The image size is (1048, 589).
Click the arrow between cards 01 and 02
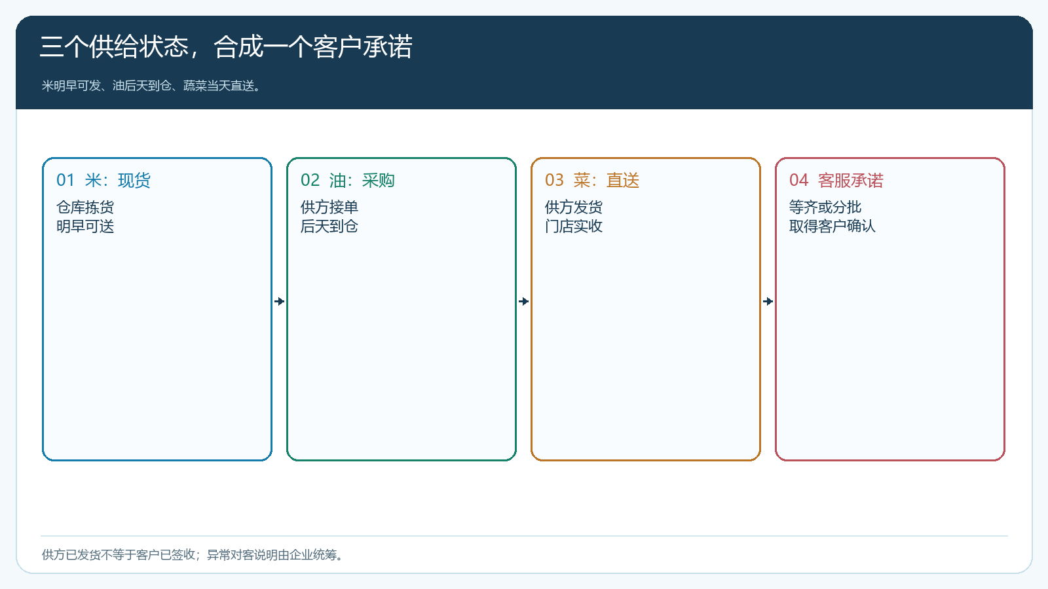coord(280,301)
